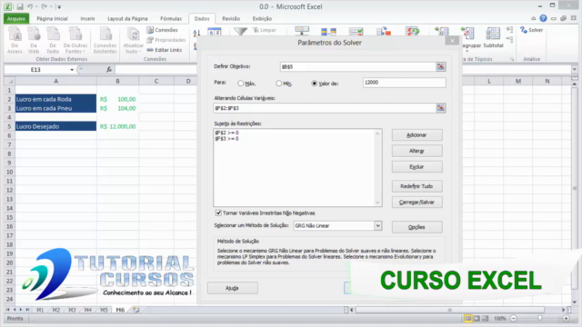Screen dimensions: 582x327
Task: Click the Valor de 12000 input field
Action: coord(404,83)
